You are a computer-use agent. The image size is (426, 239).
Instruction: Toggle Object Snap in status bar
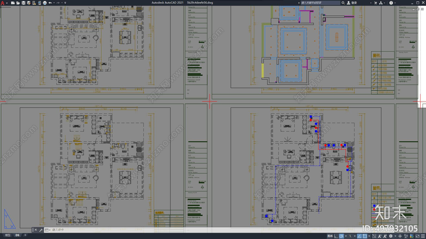click(x=365, y=236)
